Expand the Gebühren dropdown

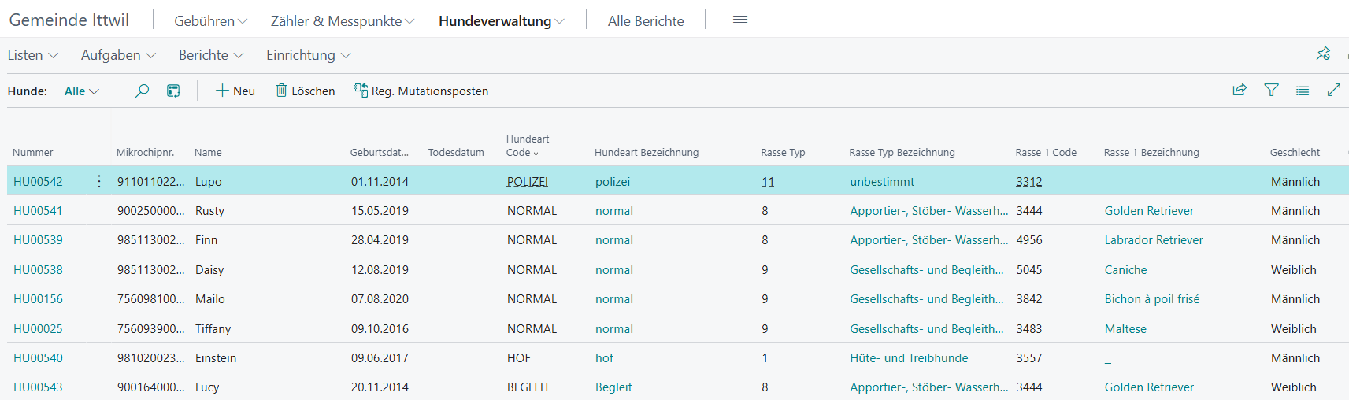point(211,21)
